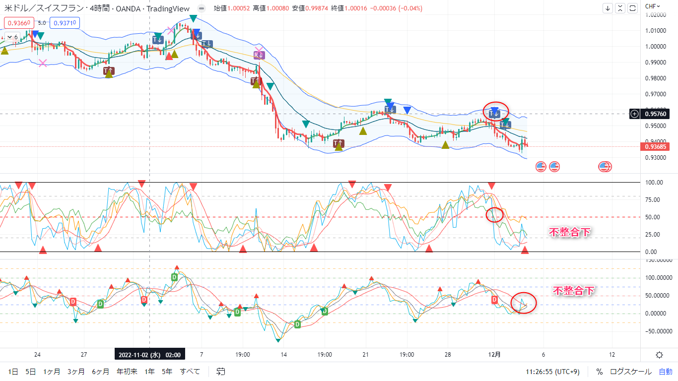This screenshot has height=381, width=678.
Task: Click the topmost green D signal in bottom pane
Action: pyautogui.click(x=174, y=277)
